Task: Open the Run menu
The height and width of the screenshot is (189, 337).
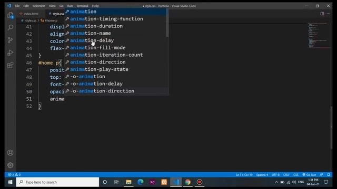Action: (70, 6)
